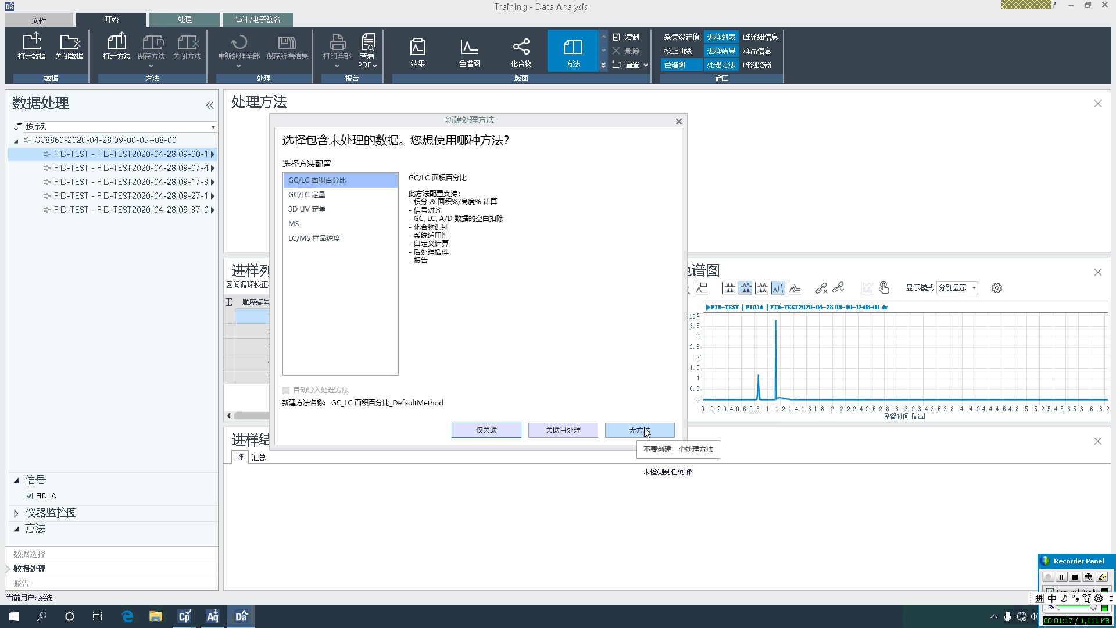
Task: Click the 保存方法 save method icon
Action: [x=151, y=47]
